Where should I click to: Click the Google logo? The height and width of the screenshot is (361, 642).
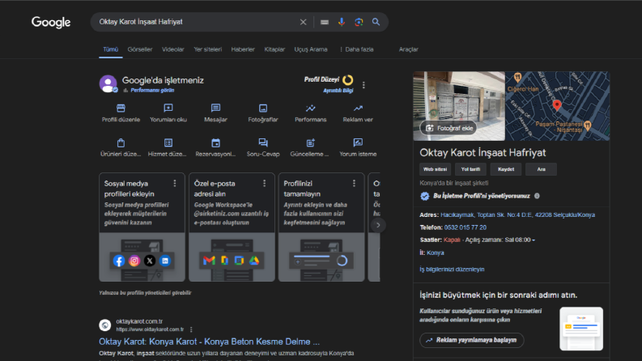51,22
